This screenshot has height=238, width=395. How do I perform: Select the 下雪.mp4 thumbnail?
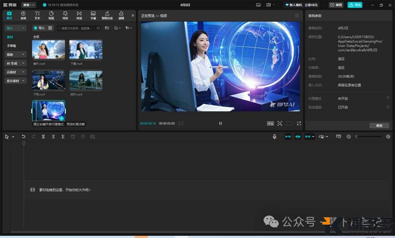click(86, 49)
